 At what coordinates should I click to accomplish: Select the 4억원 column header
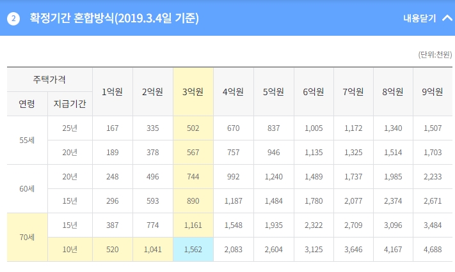tap(234, 92)
